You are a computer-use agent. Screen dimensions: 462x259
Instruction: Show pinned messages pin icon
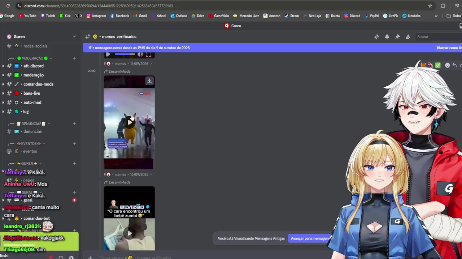[397, 37]
